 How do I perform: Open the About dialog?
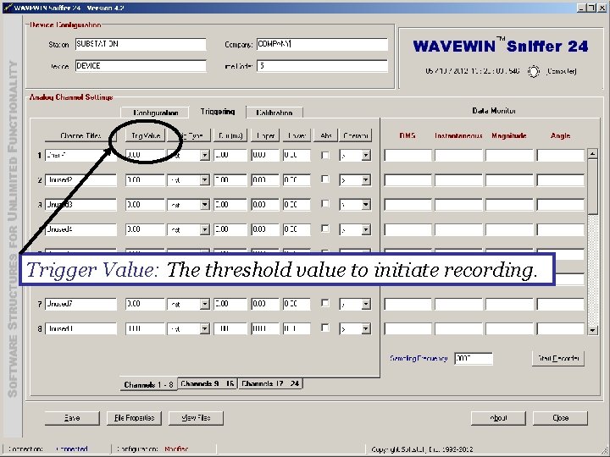[x=498, y=418]
